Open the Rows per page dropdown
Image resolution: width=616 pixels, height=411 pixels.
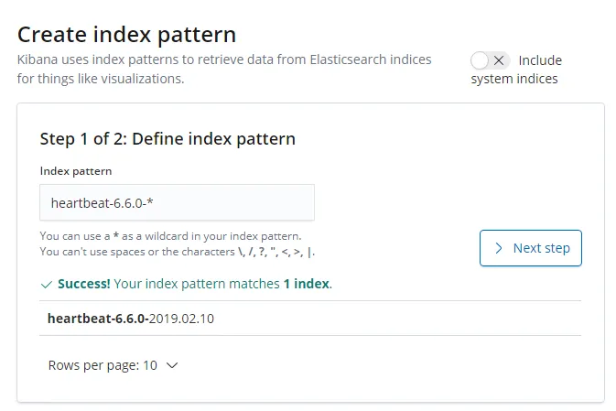[113, 365]
